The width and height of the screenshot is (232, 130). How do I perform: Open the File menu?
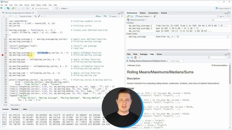pyautogui.click(x=2, y=5)
